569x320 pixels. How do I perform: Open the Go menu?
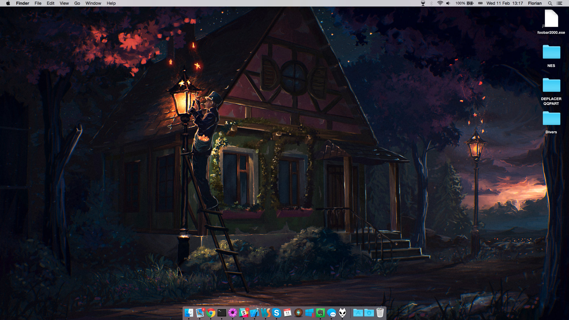tap(77, 3)
